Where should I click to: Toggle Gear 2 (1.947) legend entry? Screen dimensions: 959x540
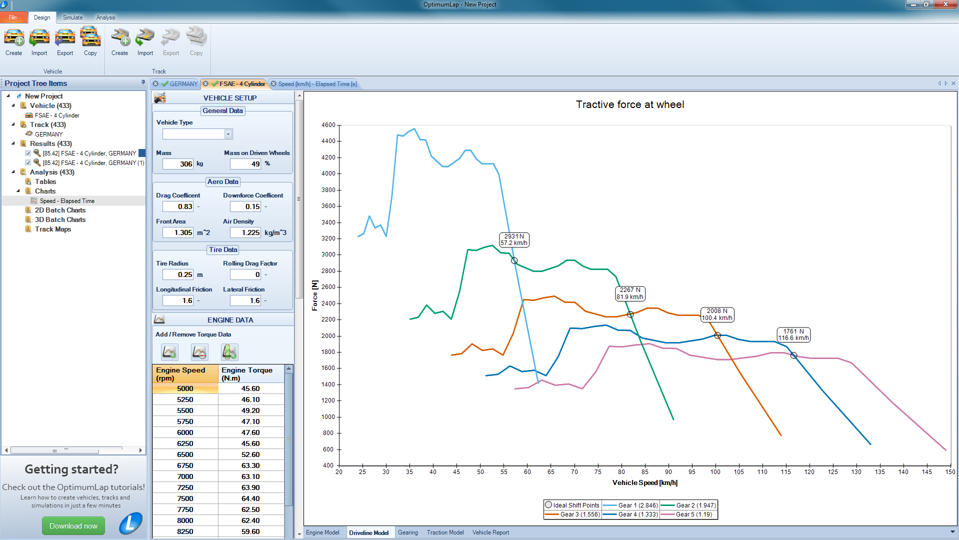[x=688, y=505]
